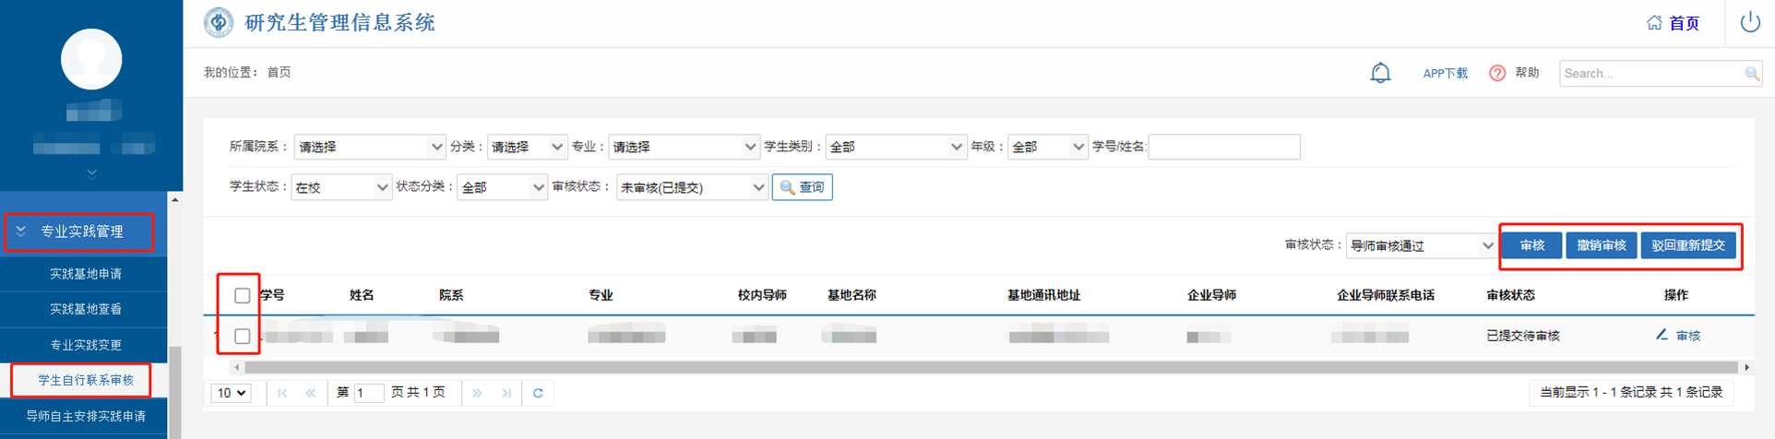Click the 查询 search button

pos(802,187)
